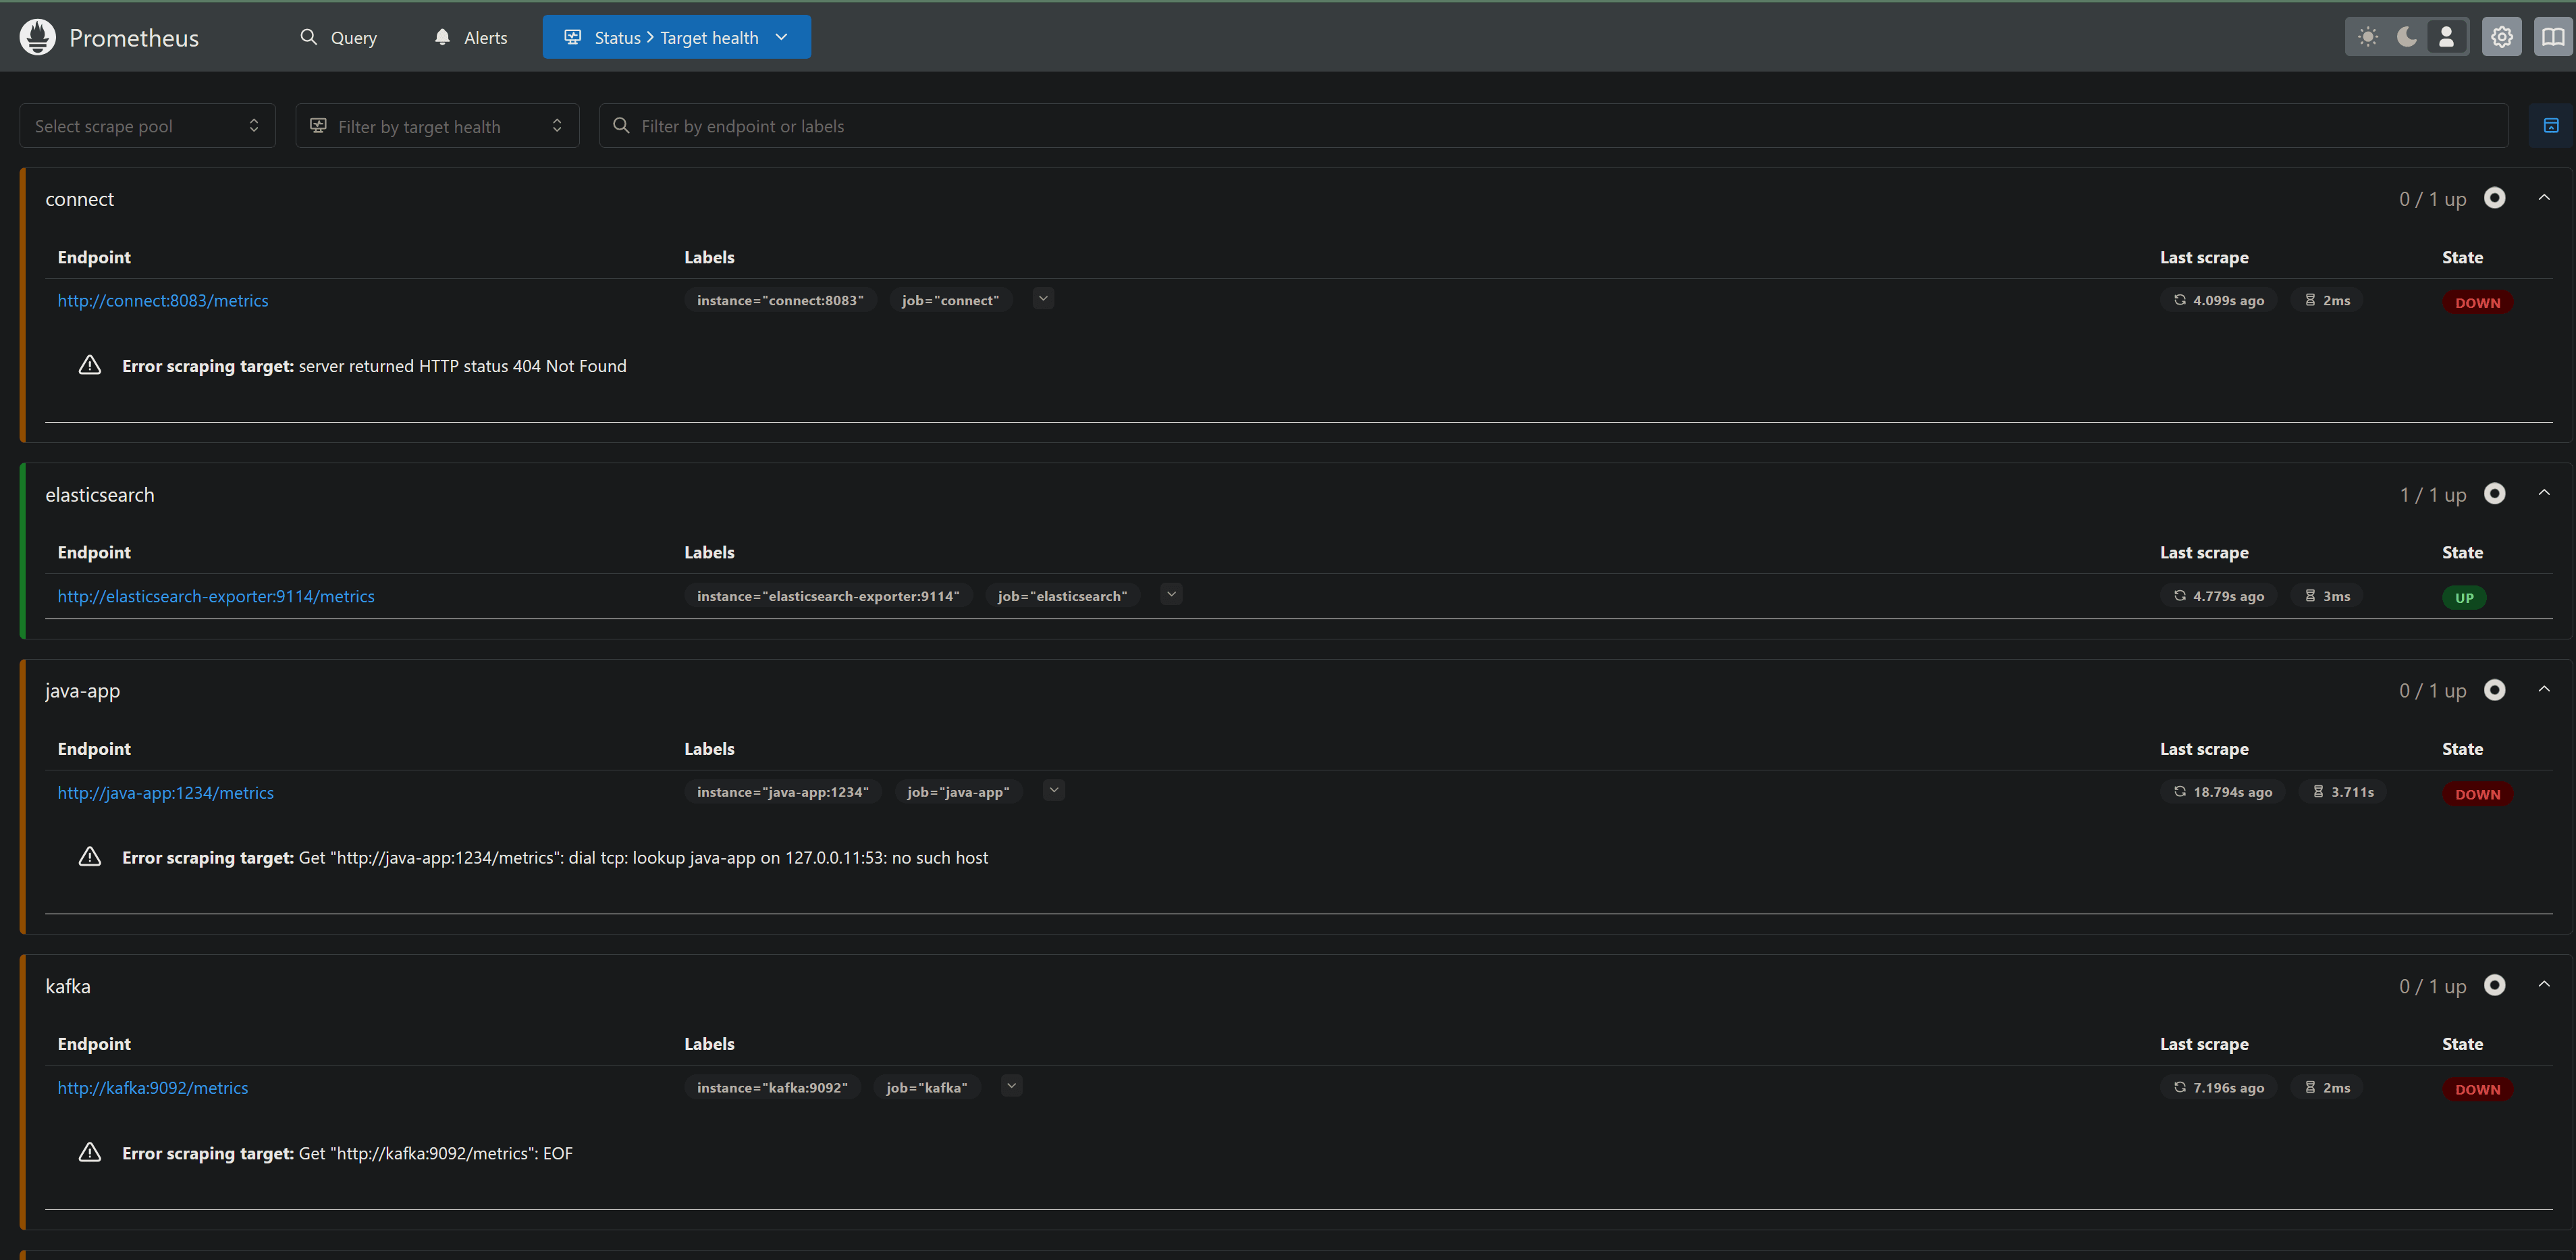The height and width of the screenshot is (1260, 2576).
Task: Open the Filter by target health dropdown
Action: pyautogui.click(x=437, y=125)
